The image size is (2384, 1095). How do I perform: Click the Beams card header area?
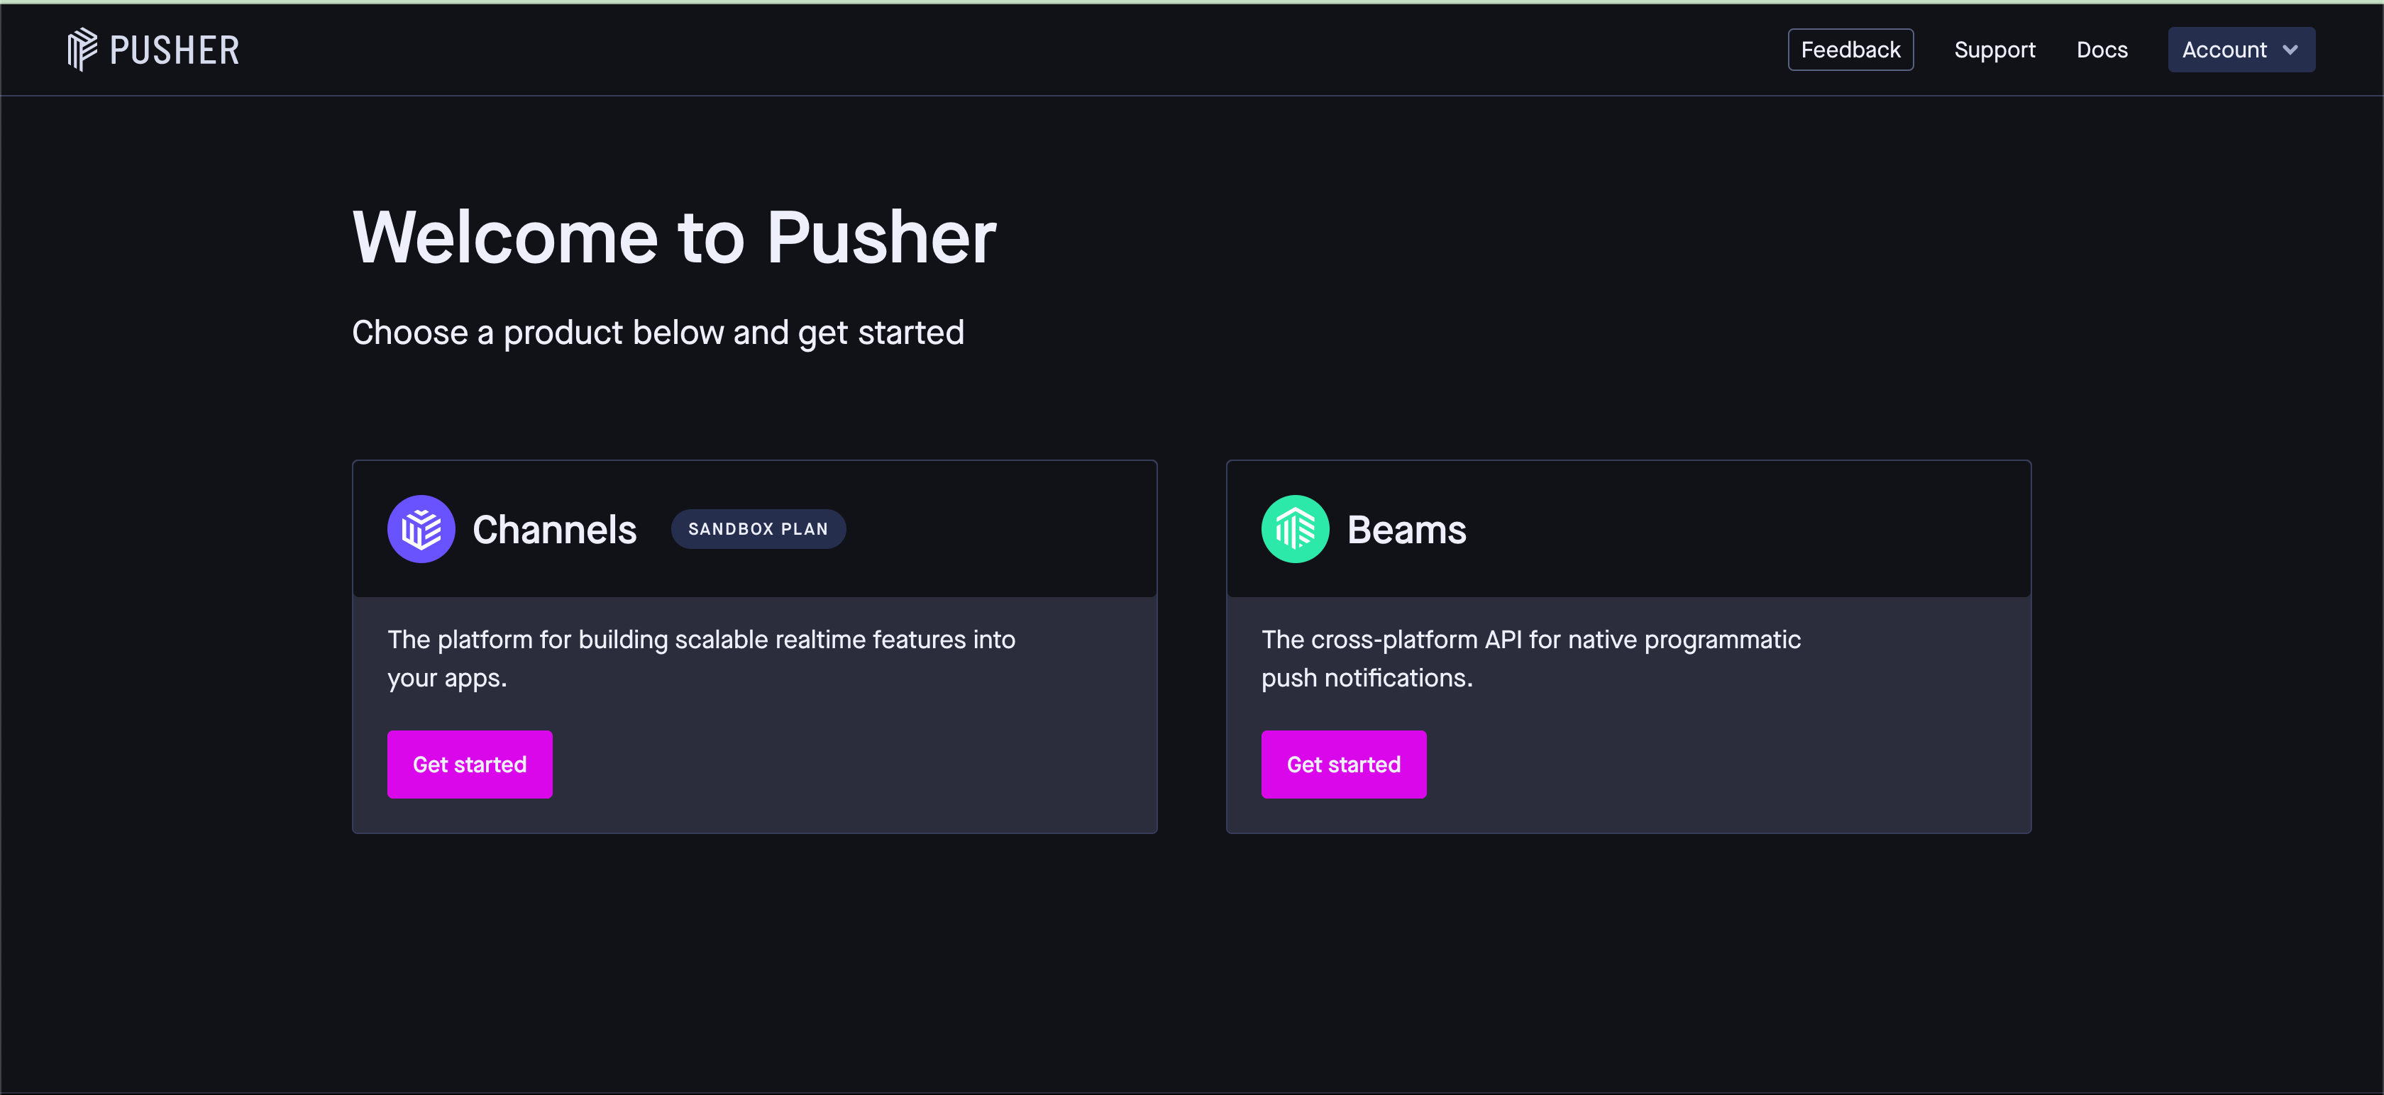coord(1628,529)
